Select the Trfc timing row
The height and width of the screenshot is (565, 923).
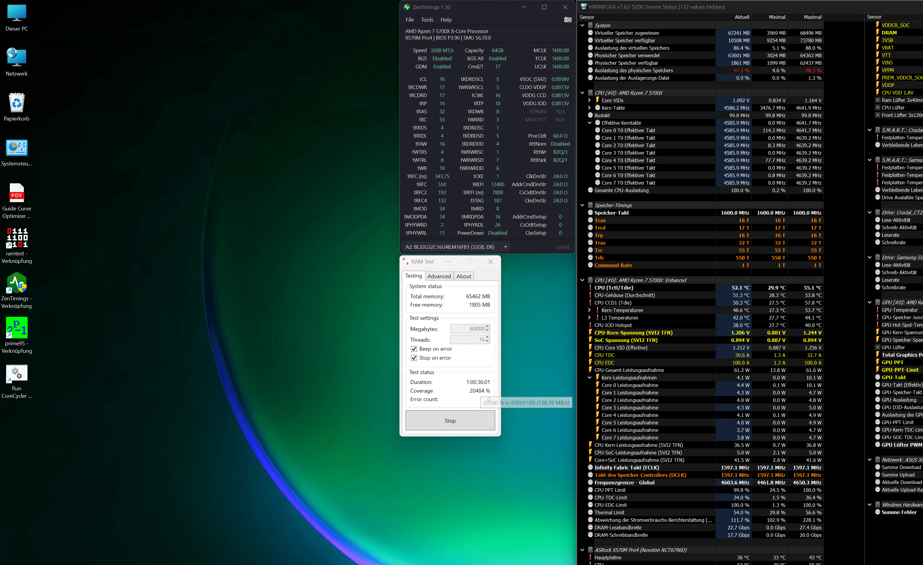(x=701, y=258)
